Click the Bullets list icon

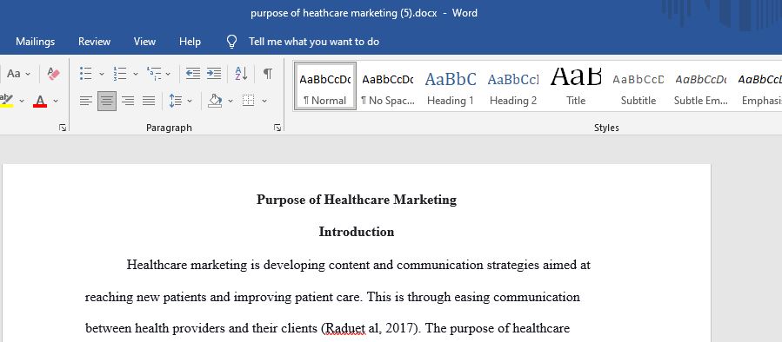point(86,74)
